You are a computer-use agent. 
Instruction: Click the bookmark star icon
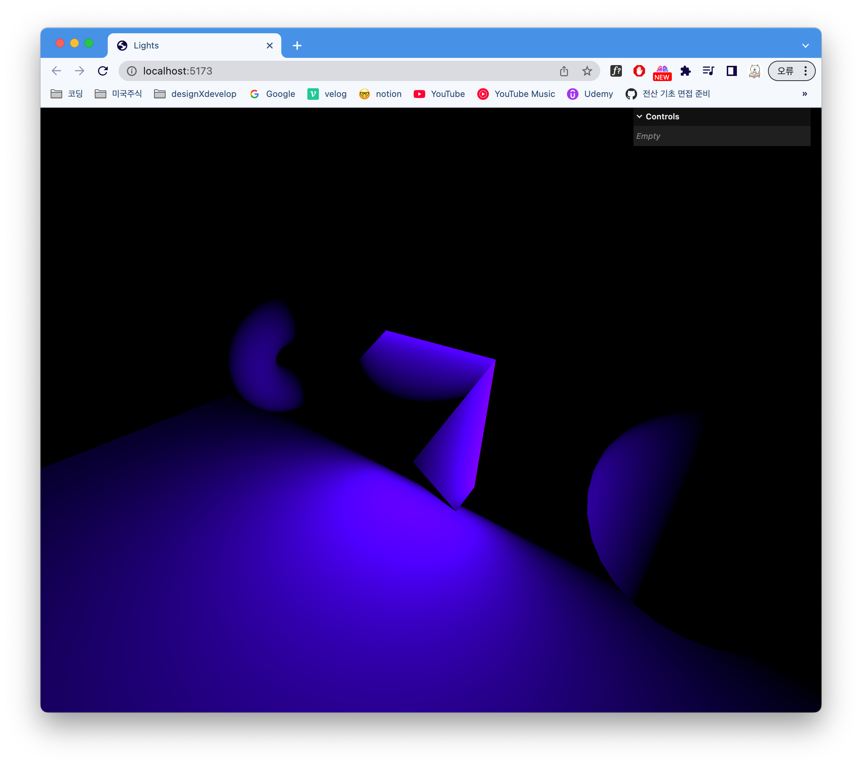586,71
